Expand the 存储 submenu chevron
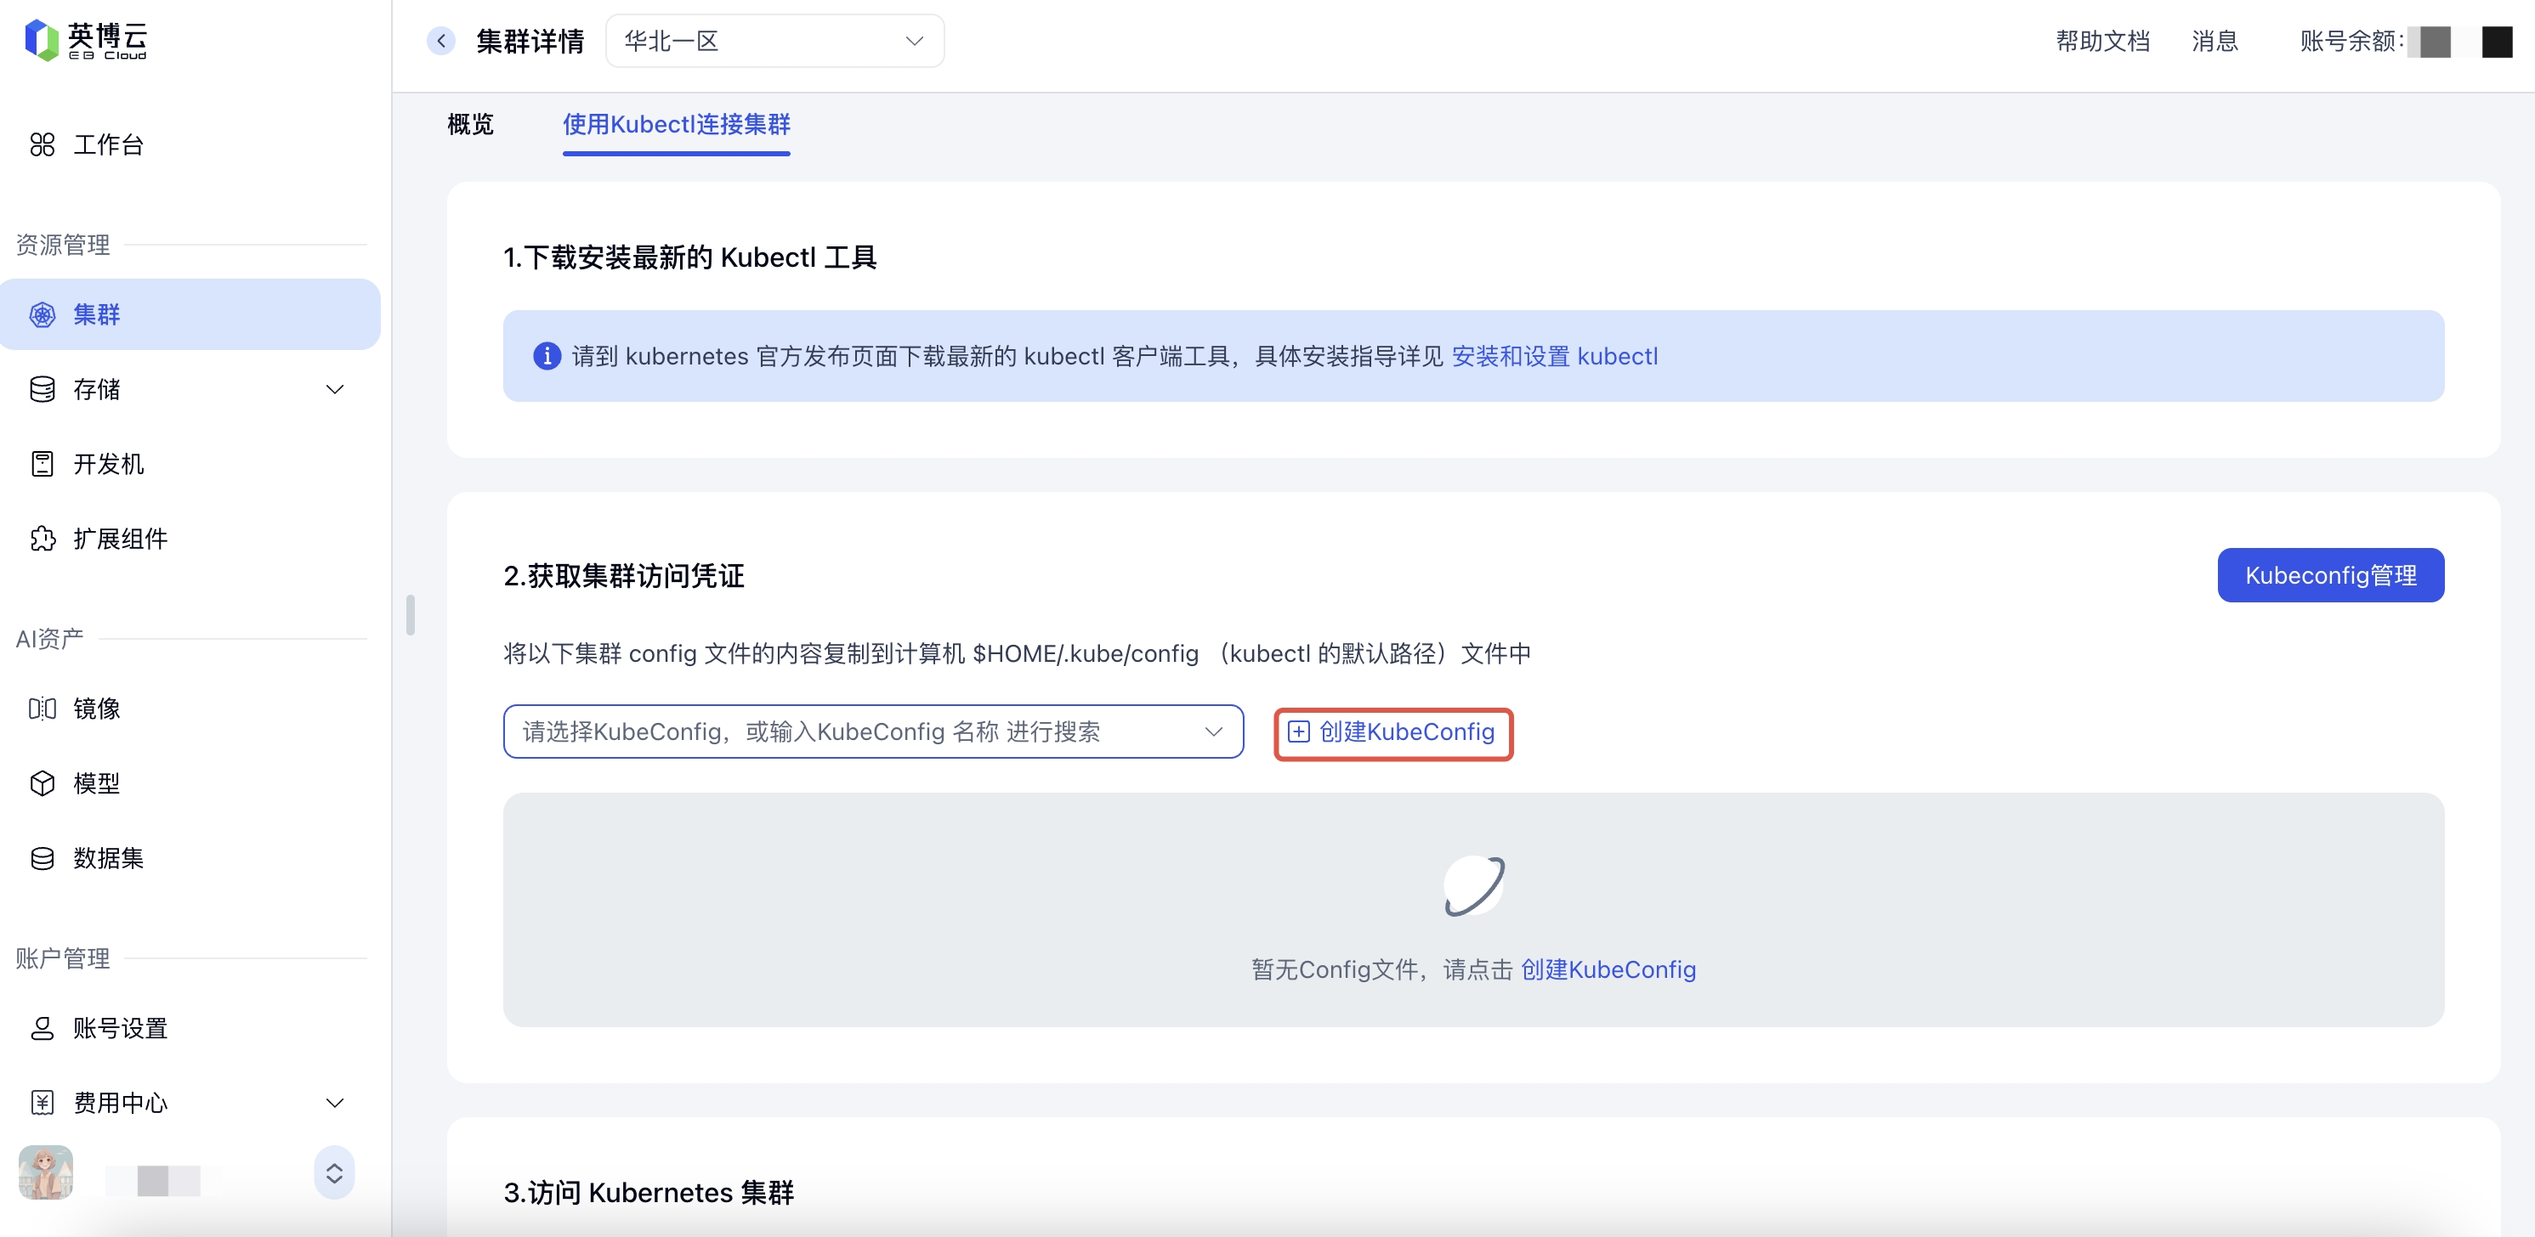 tap(335, 389)
